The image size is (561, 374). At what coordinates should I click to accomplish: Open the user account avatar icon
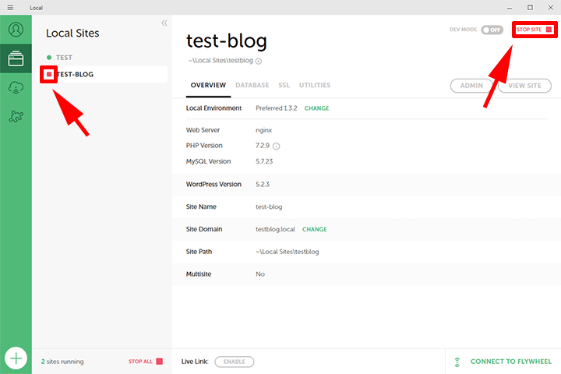(x=16, y=30)
